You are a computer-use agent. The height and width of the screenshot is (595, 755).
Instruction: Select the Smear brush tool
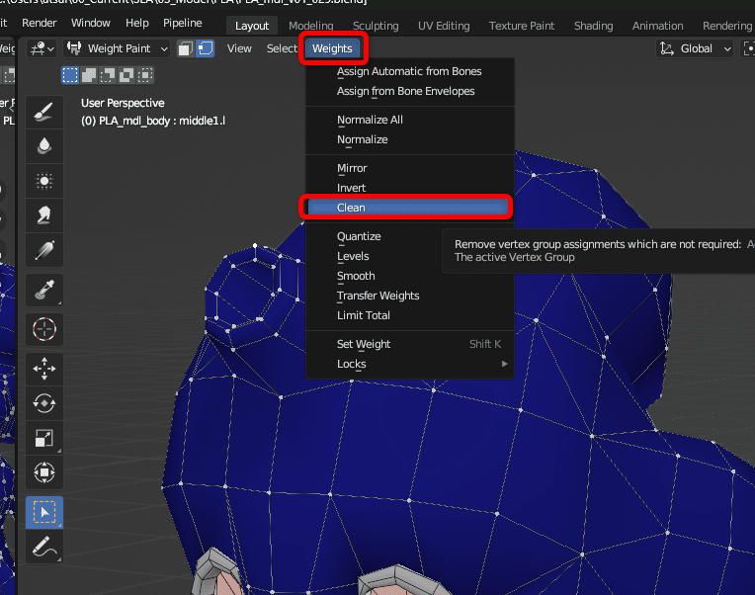(x=44, y=215)
